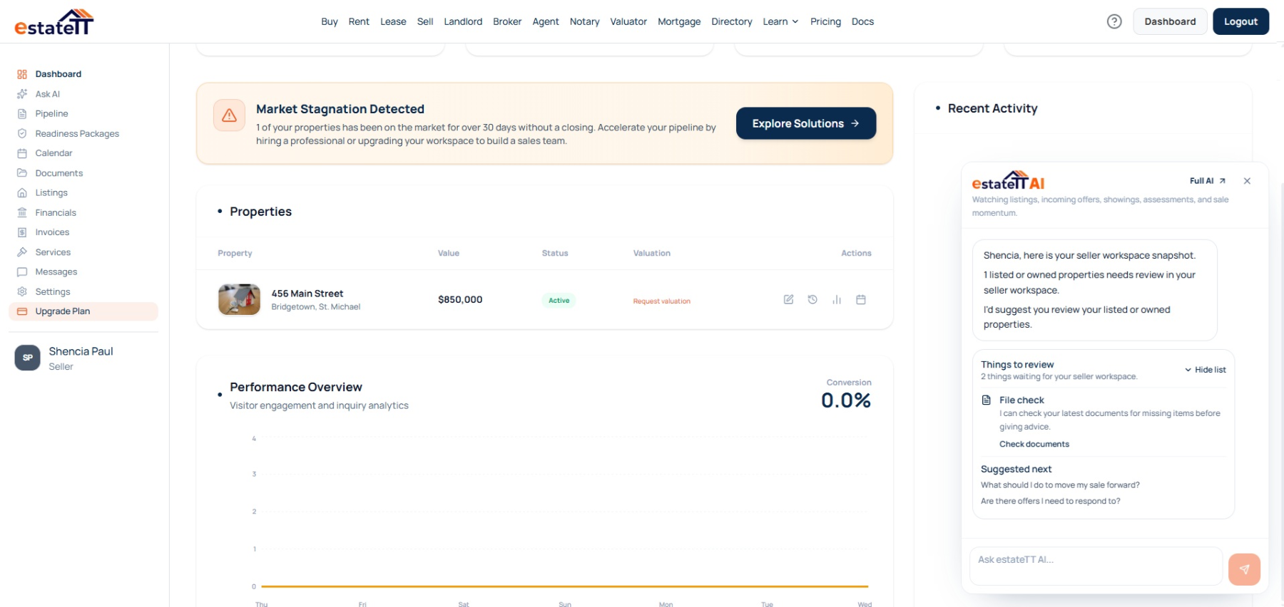The width and height of the screenshot is (1284, 607).
Task: Click the Documents folder icon
Action: tap(22, 173)
